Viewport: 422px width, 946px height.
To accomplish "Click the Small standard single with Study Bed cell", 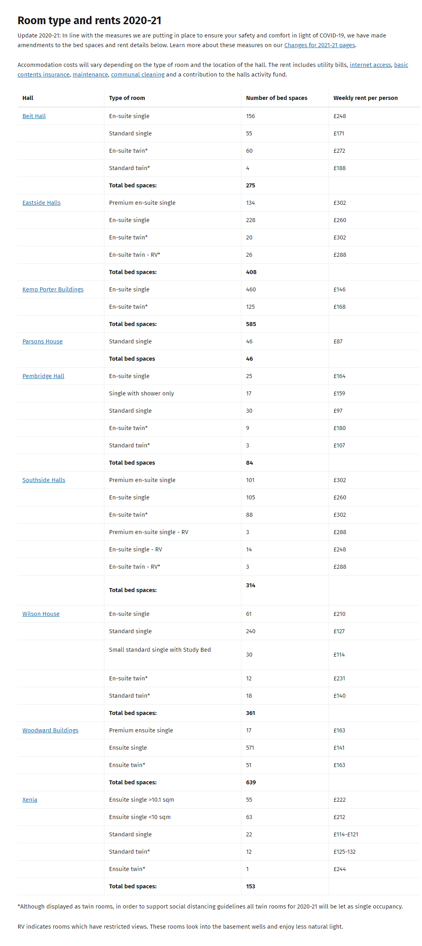I will coord(160,650).
